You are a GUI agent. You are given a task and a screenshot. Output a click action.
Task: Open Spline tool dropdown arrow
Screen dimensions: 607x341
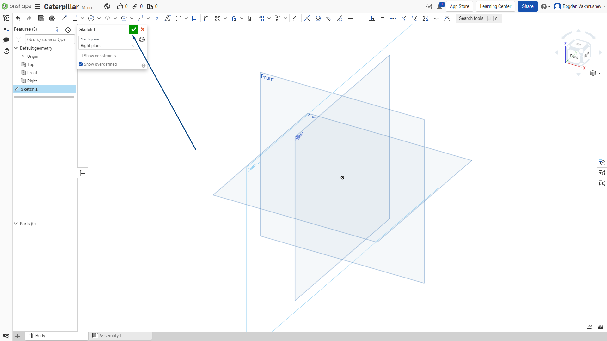click(x=148, y=18)
